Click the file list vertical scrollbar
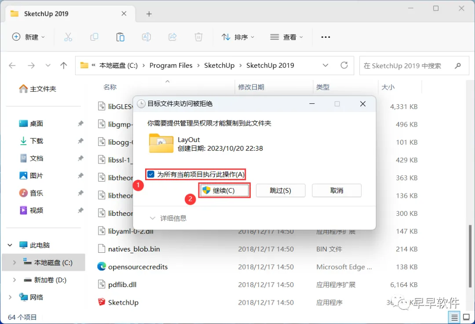The width and height of the screenshot is (475, 324). click(470, 256)
